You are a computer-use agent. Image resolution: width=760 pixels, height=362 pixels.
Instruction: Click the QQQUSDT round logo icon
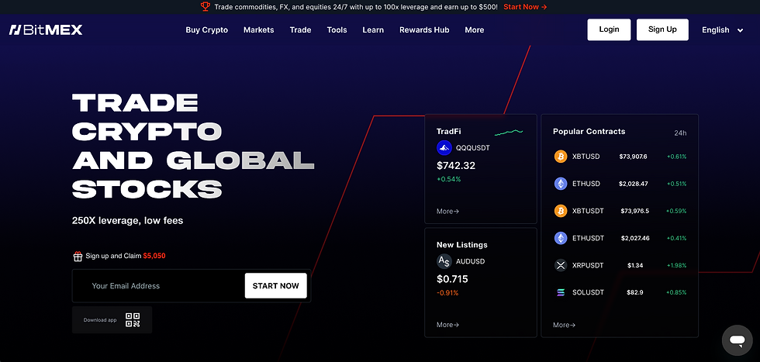click(x=444, y=148)
